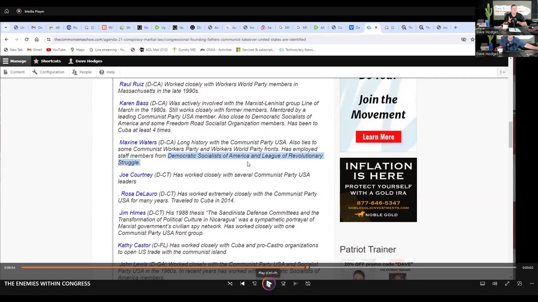This screenshot has height=302, width=538.
Task: Open the Dave Hodges user menu
Action: 85,61
